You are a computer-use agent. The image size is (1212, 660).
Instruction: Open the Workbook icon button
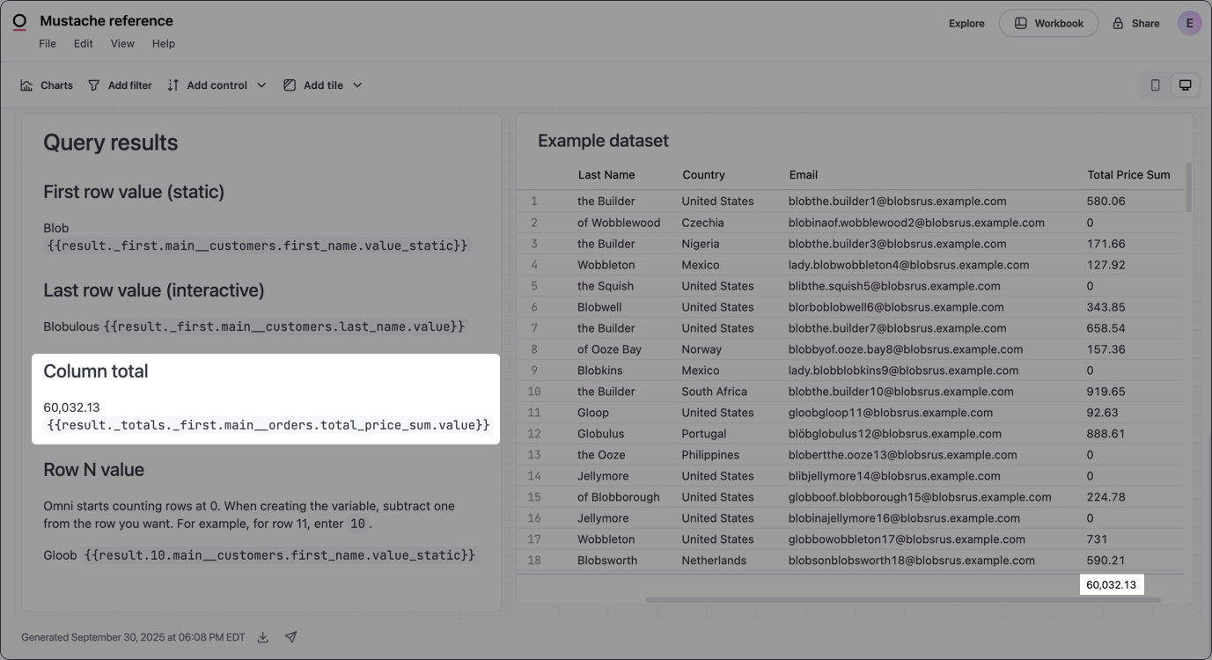pos(1023,23)
